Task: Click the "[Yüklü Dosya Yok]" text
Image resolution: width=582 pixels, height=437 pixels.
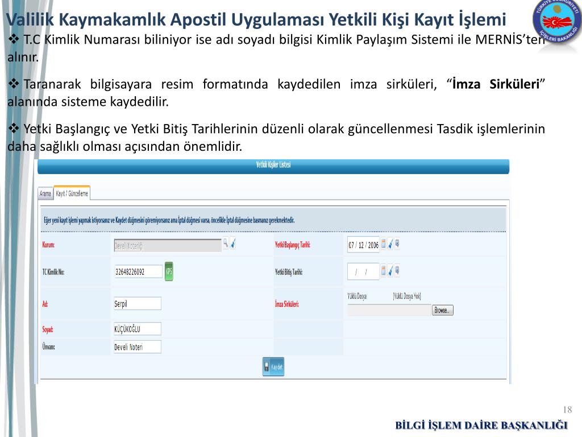Action: tap(407, 296)
